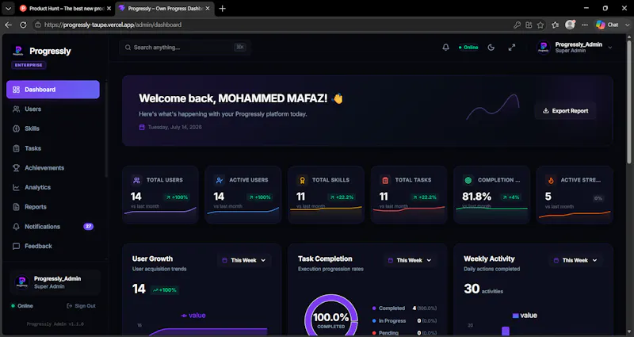This screenshot has width=634, height=337.
Task: Open the Analytics page
Action: point(53,187)
